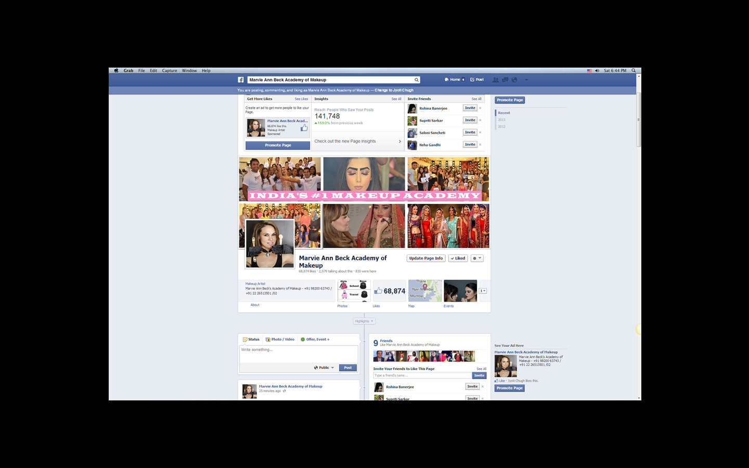Select the Status composer tab
The width and height of the screenshot is (749, 468).
[251, 340]
